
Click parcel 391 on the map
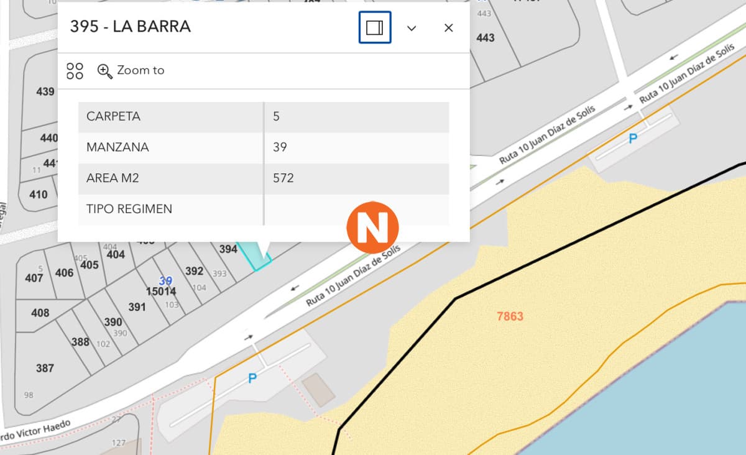point(137,306)
